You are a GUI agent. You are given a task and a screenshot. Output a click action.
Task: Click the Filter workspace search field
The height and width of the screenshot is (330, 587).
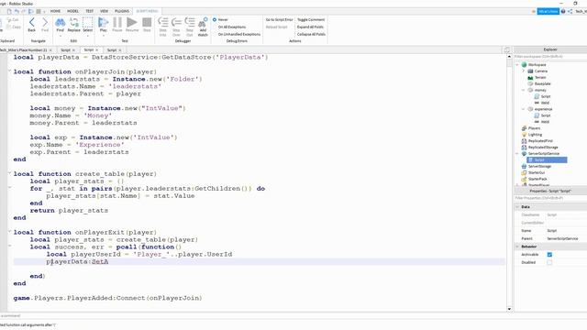(x=550, y=57)
